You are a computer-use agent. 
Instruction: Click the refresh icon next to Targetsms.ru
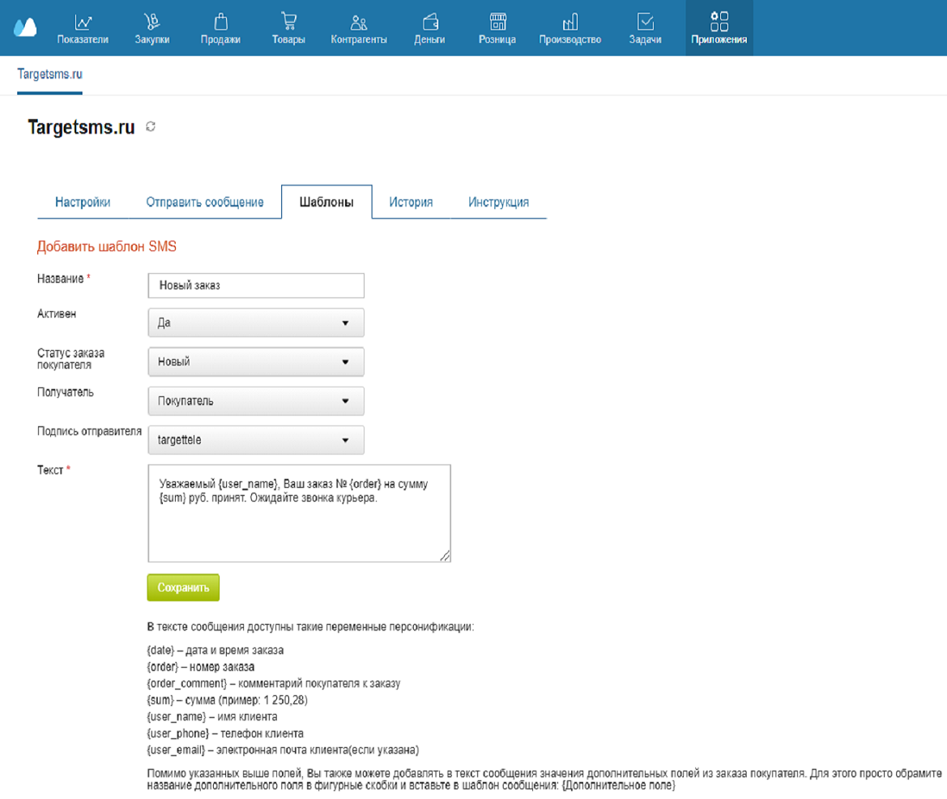(x=151, y=126)
